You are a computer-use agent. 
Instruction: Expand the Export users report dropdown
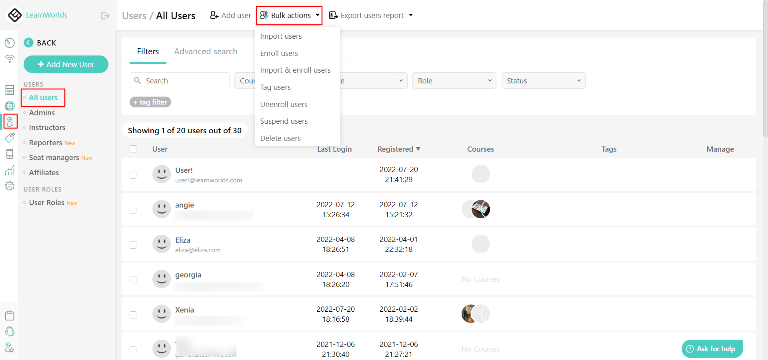(371, 15)
